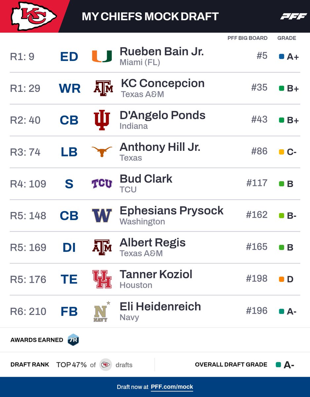Click the Indiana team logo beside D'Angelo Ponds

tap(102, 120)
